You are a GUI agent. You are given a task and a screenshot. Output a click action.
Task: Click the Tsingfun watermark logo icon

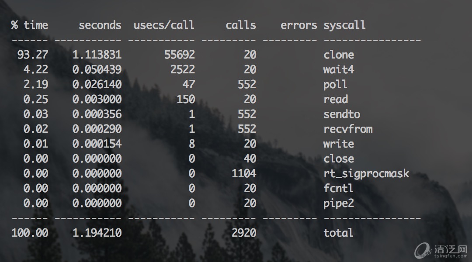pyautogui.click(x=424, y=251)
